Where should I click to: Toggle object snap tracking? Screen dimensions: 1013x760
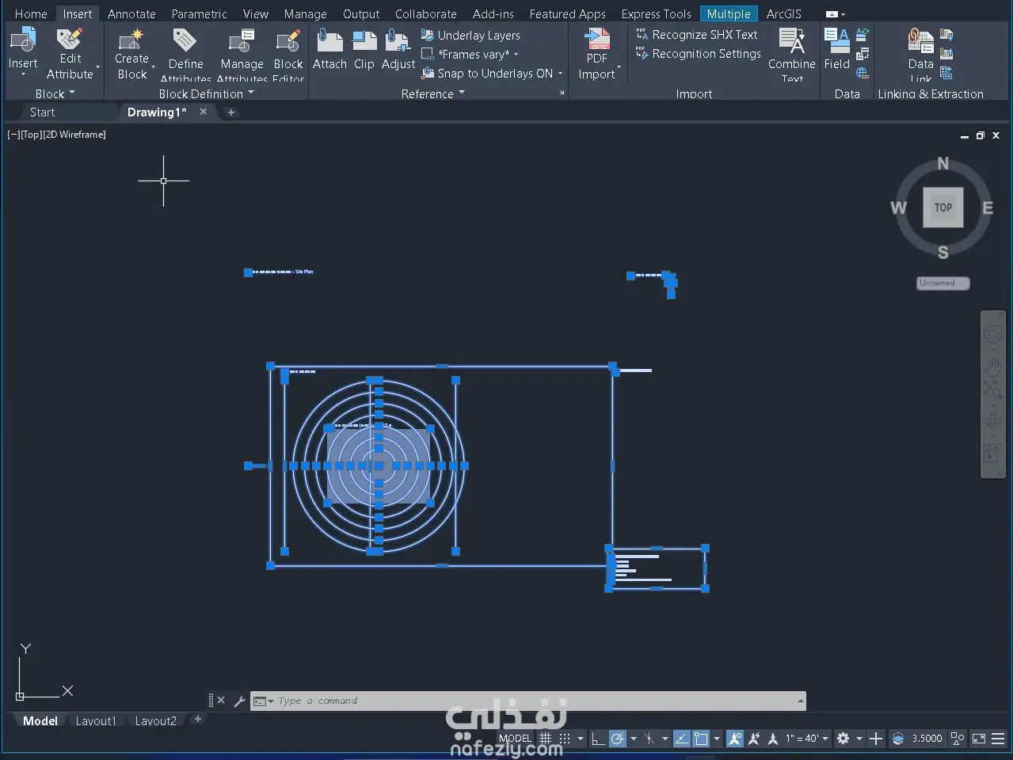(681, 739)
